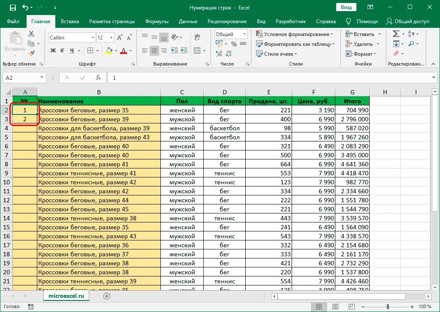Open the Calibri font name dropdown
The width and height of the screenshot is (440, 312).
click(x=93, y=38)
